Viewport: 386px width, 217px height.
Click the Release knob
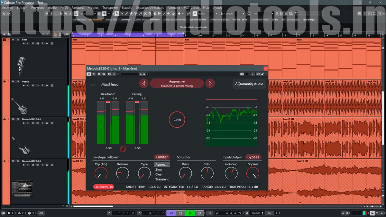pyautogui.click(x=123, y=173)
